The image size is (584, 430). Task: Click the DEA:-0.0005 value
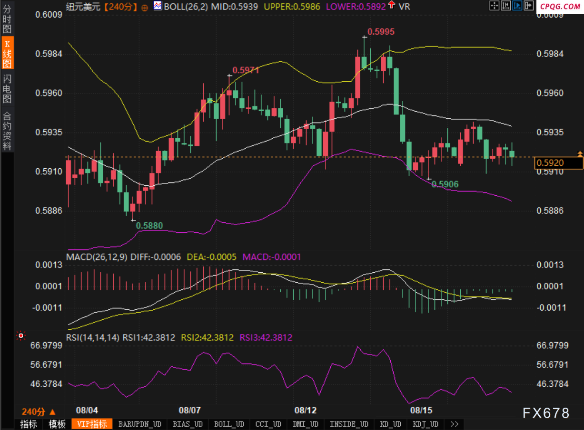click(211, 257)
